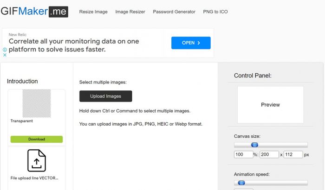Click the File upload line VECTOR caption
Screen dimensions: 325x190
[34, 178]
